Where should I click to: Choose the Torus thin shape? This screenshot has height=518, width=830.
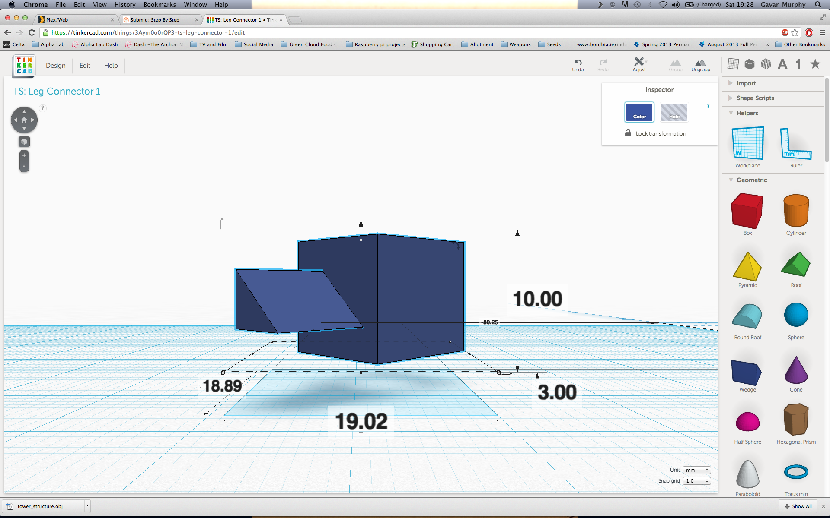tap(796, 479)
